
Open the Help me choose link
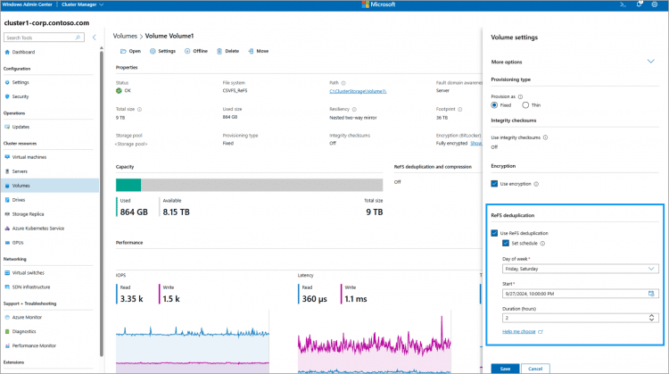519,331
